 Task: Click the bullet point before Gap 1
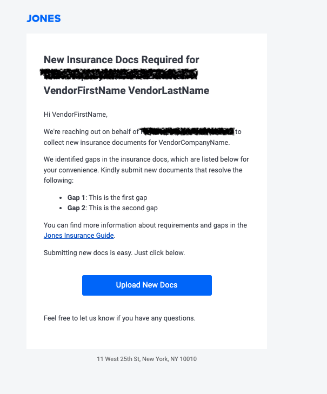62,198
